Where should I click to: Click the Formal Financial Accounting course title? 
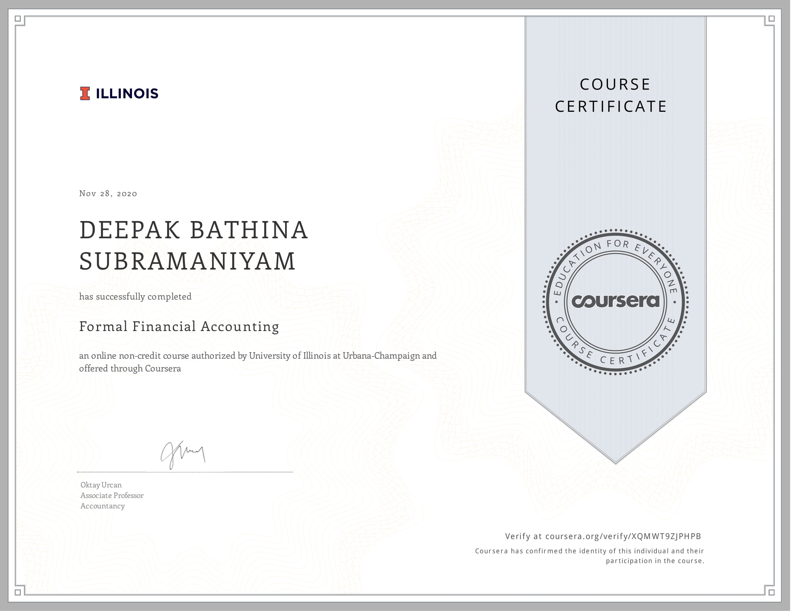[x=179, y=326]
